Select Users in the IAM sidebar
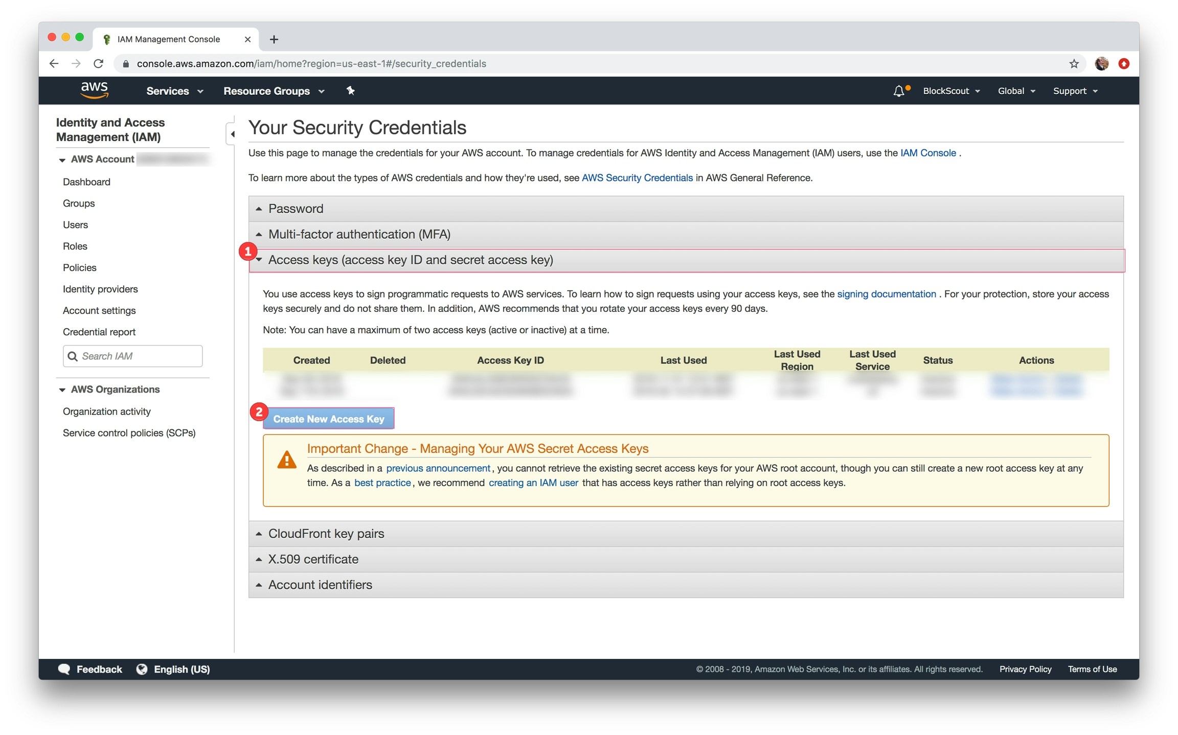This screenshot has height=735, width=1178. coord(75,225)
